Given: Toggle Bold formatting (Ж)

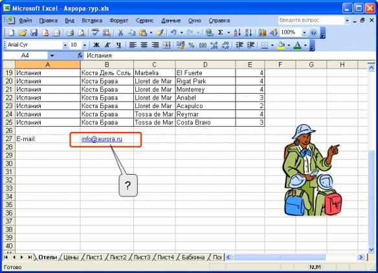Looking at the screenshot, I should click(x=96, y=45).
